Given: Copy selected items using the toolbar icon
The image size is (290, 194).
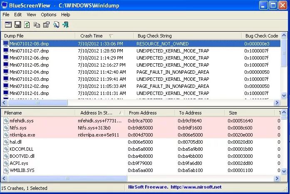Looking at the screenshot, I should pos(37,25).
